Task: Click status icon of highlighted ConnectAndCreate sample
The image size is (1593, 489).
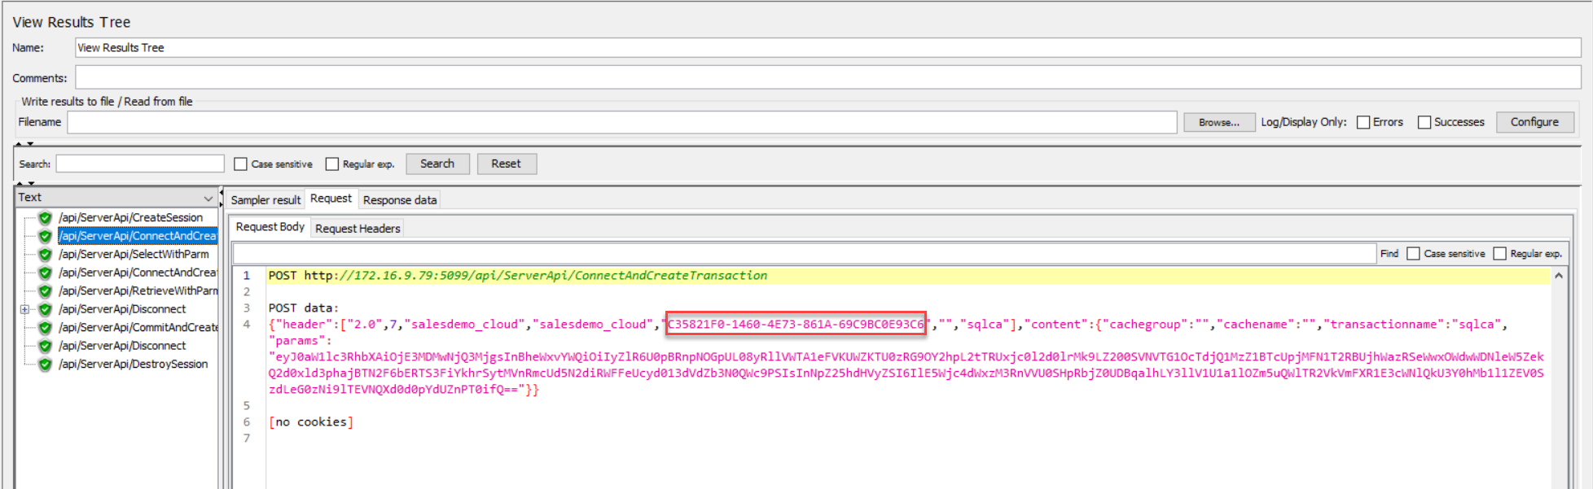Action: tap(46, 236)
